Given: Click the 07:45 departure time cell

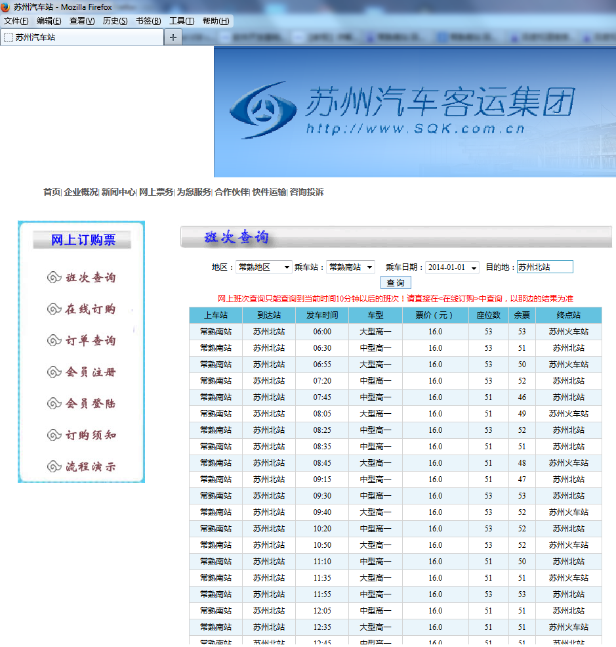Looking at the screenshot, I should pos(322,397).
